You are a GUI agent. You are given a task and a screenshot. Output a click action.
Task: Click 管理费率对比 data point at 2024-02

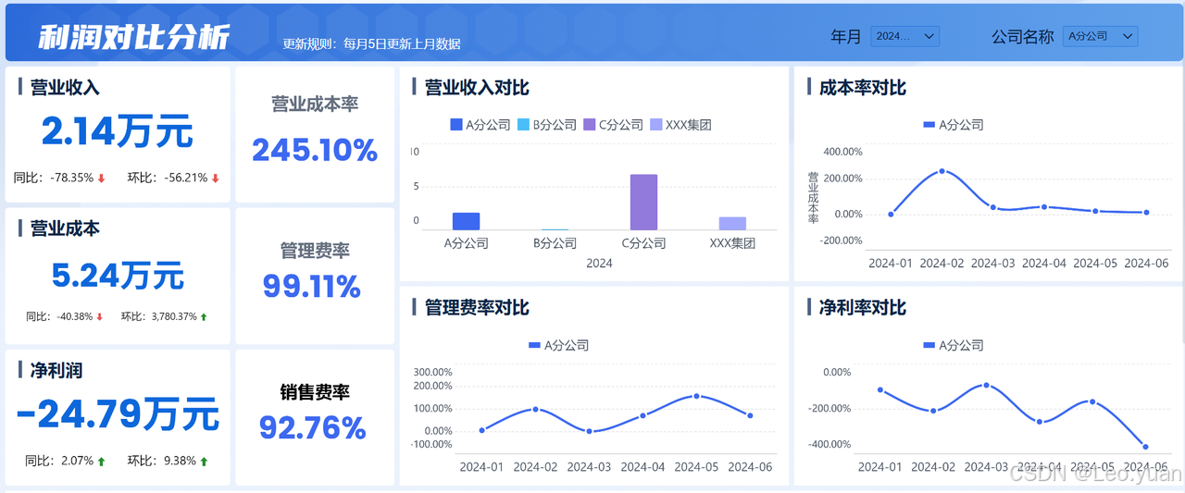tap(535, 409)
